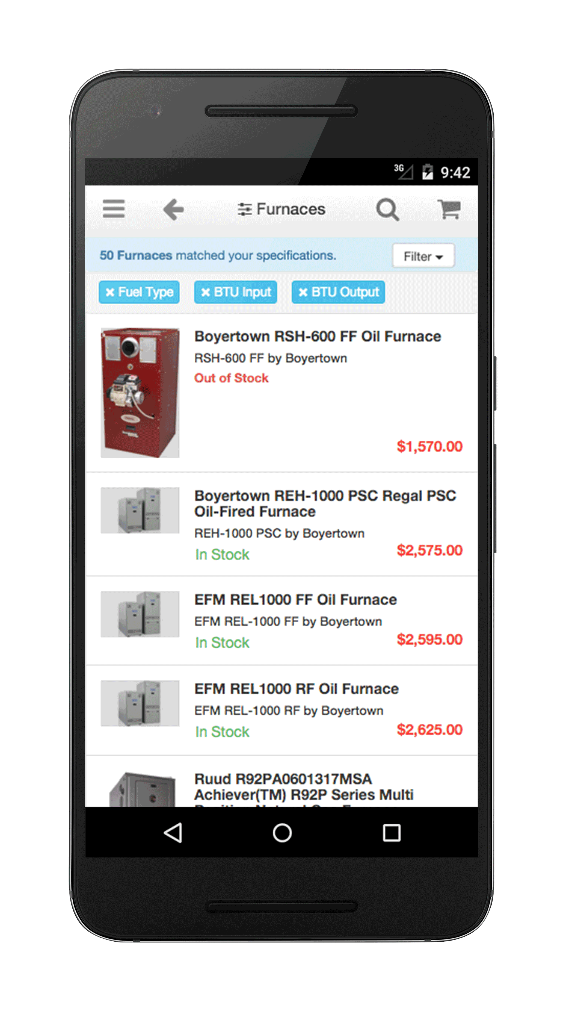Expand the Filter dropdown
The image size is (566, 1011).
pos(423,256)
